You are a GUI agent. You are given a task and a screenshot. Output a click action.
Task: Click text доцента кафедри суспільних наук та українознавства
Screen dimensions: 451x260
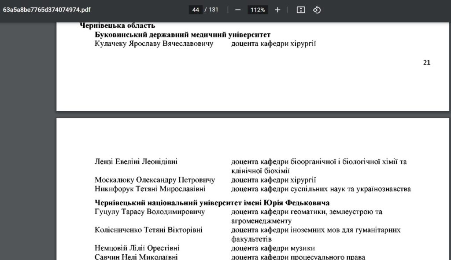(321, 189)
